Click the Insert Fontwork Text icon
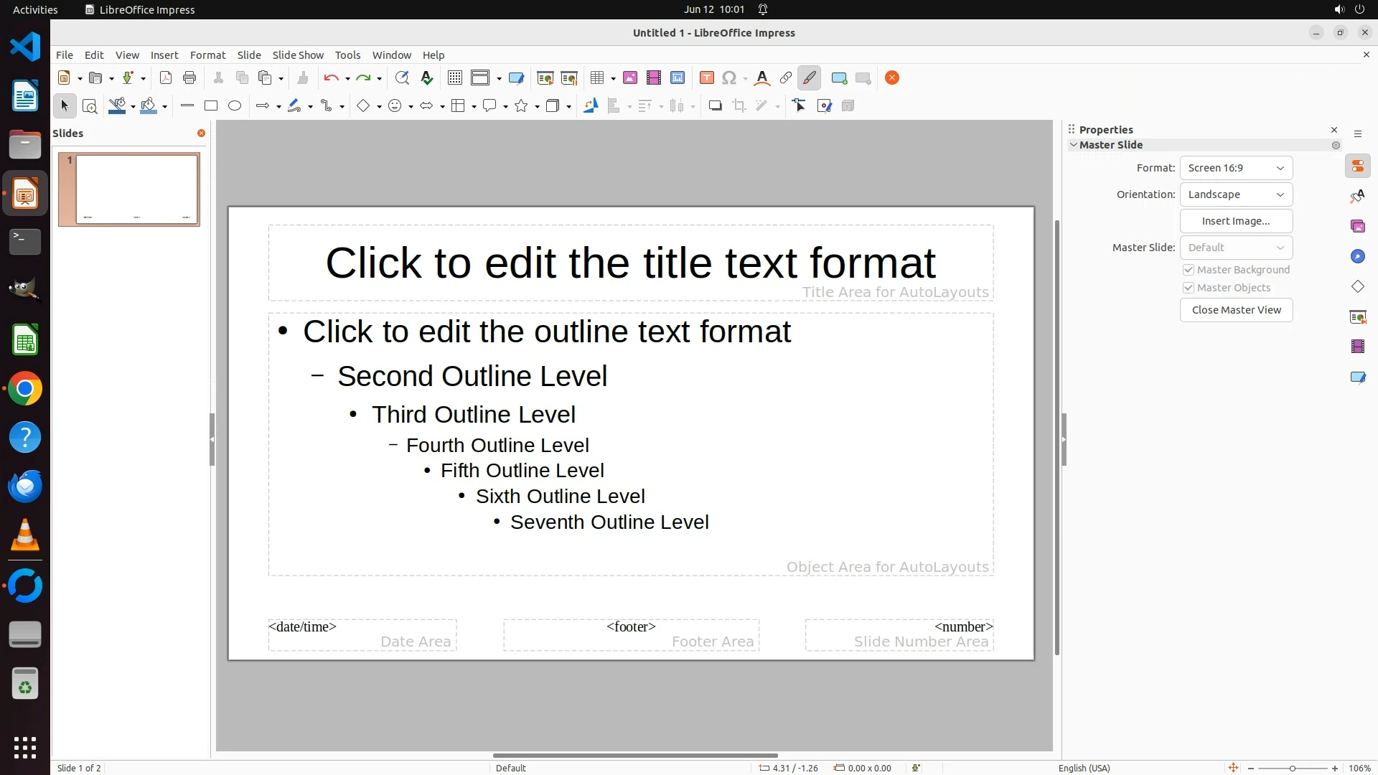 [762, 78]
